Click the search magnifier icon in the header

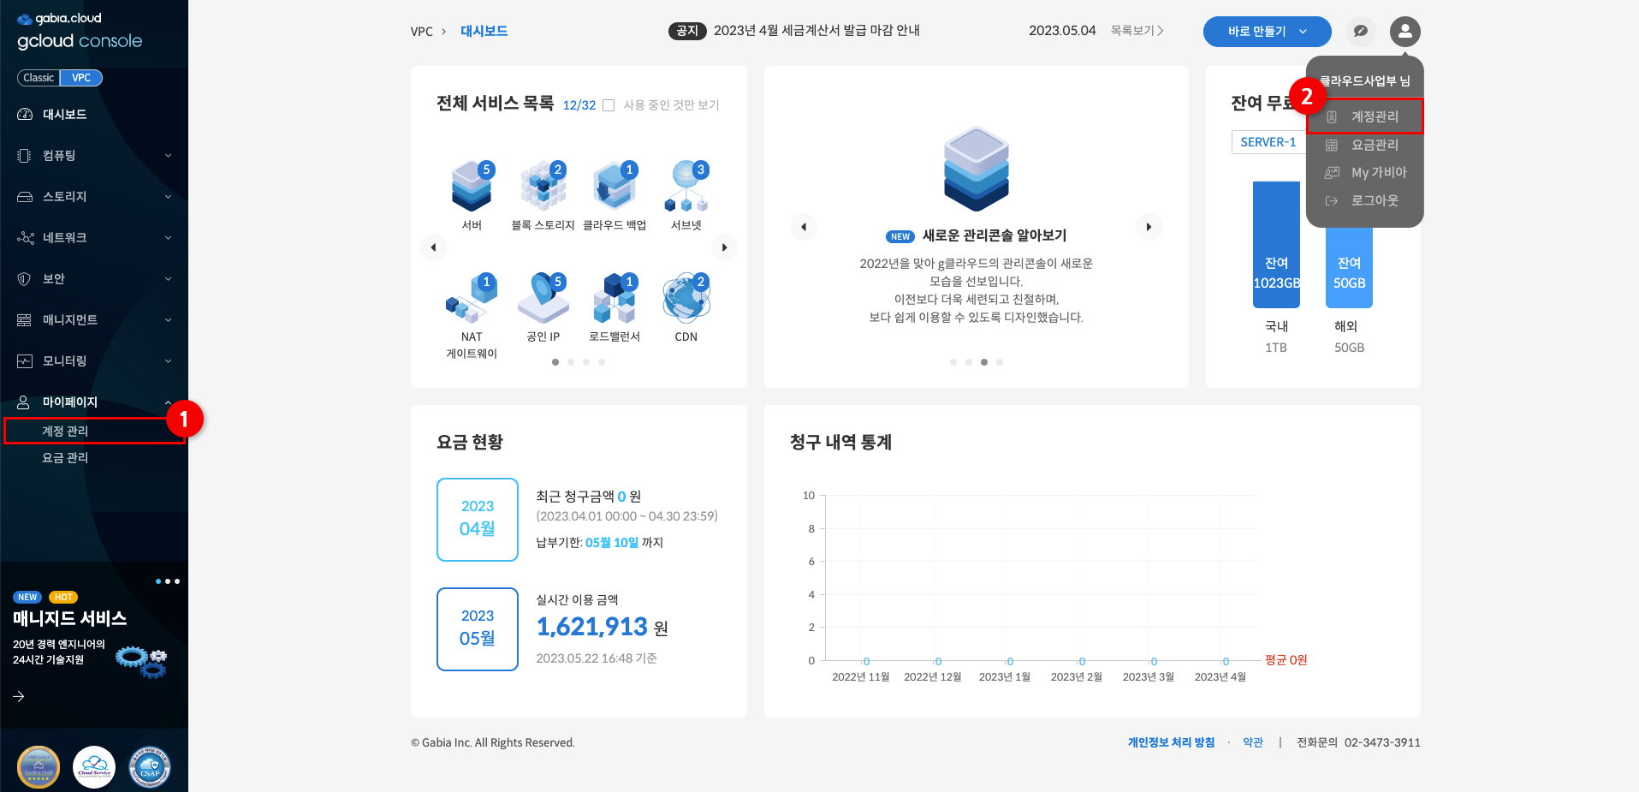tap(1360, 31)
